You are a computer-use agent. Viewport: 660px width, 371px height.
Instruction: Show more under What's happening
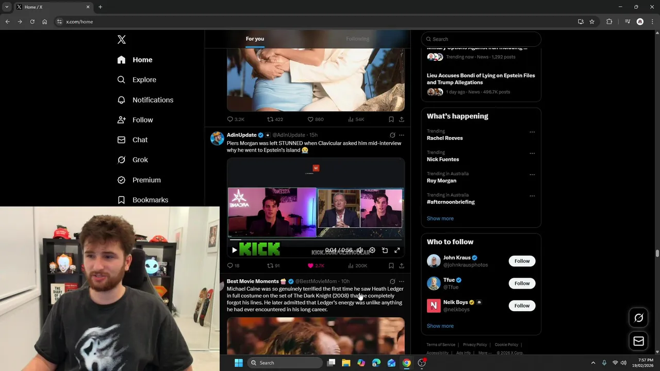coord(440,218)
